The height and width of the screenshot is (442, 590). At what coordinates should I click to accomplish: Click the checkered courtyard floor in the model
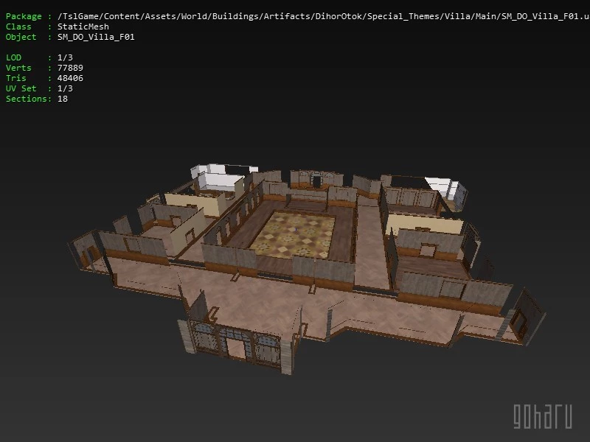295,232
